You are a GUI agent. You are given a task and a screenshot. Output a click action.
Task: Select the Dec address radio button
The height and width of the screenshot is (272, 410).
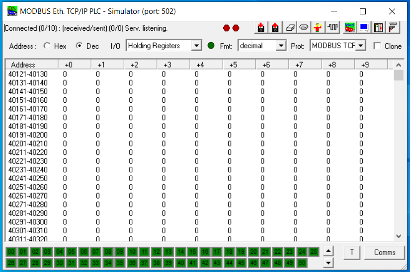click(79, 46)
